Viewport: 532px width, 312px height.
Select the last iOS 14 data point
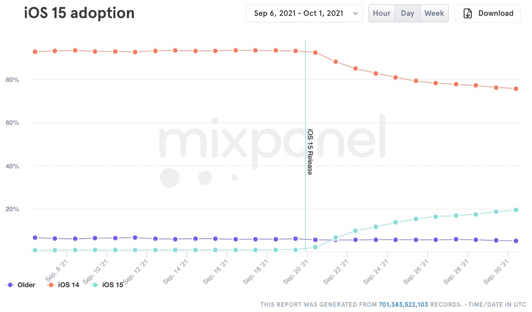pyautogui.click(x=516, y=89)
